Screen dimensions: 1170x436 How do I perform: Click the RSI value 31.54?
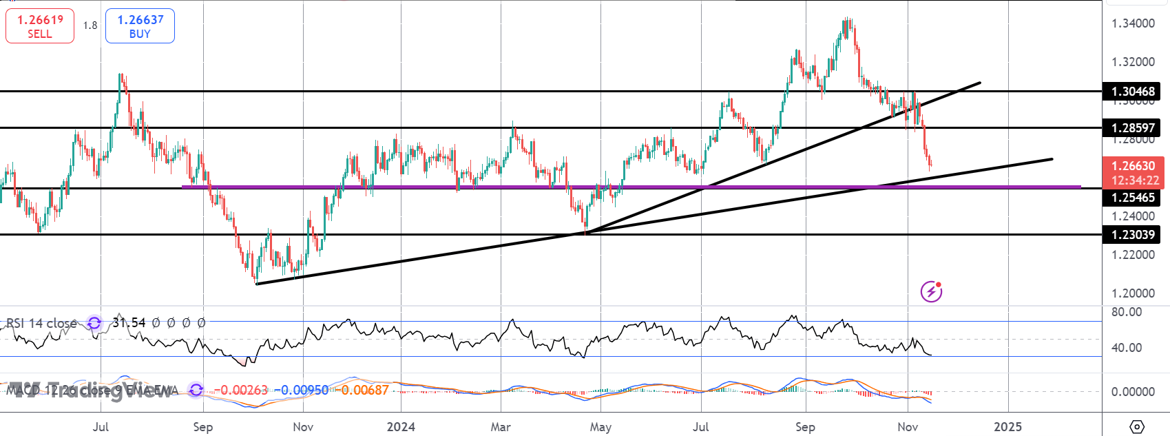(129, 322)
